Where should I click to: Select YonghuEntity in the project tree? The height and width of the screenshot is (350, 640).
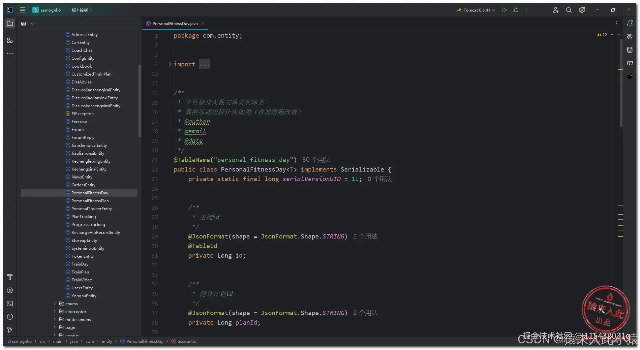click(84, 296)
